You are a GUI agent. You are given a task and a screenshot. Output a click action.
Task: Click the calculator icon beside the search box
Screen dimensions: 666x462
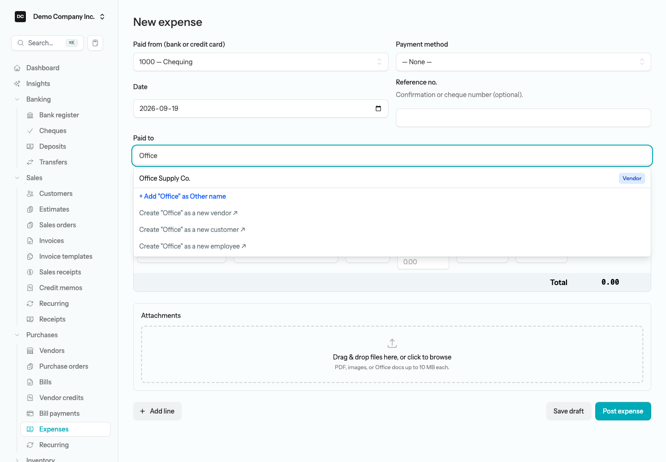point(95,43)
